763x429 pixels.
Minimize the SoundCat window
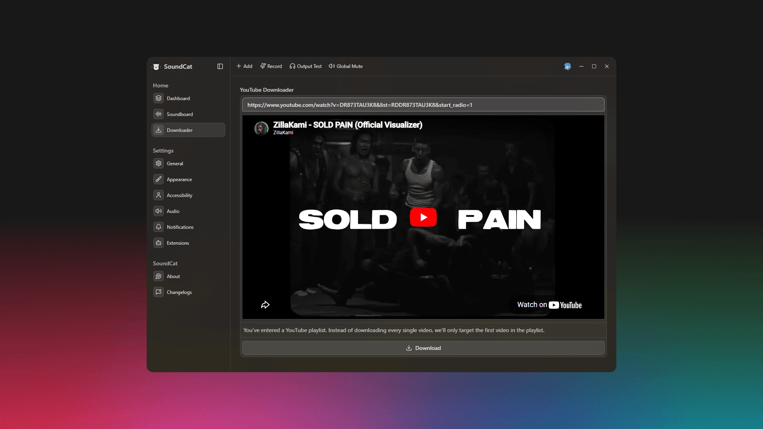pyautogui.click(x=581, y=66)
